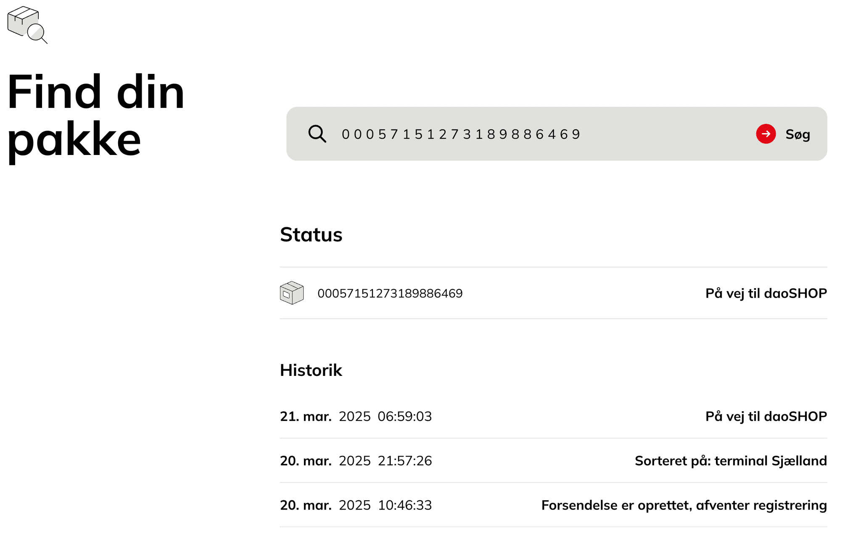Screen dimensions: 861x546
Task: Click the Historik heading
Action: click(311, 370)
